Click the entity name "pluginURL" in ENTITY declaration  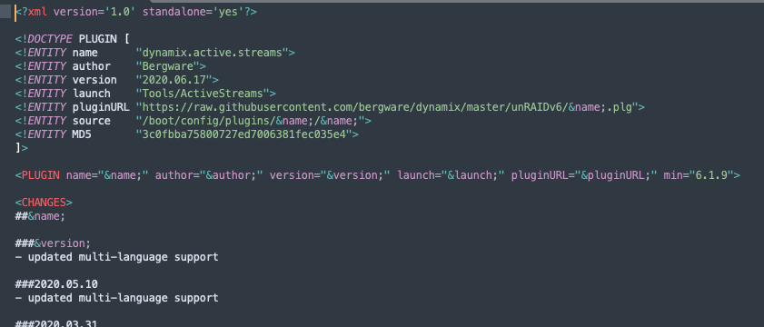101,107
